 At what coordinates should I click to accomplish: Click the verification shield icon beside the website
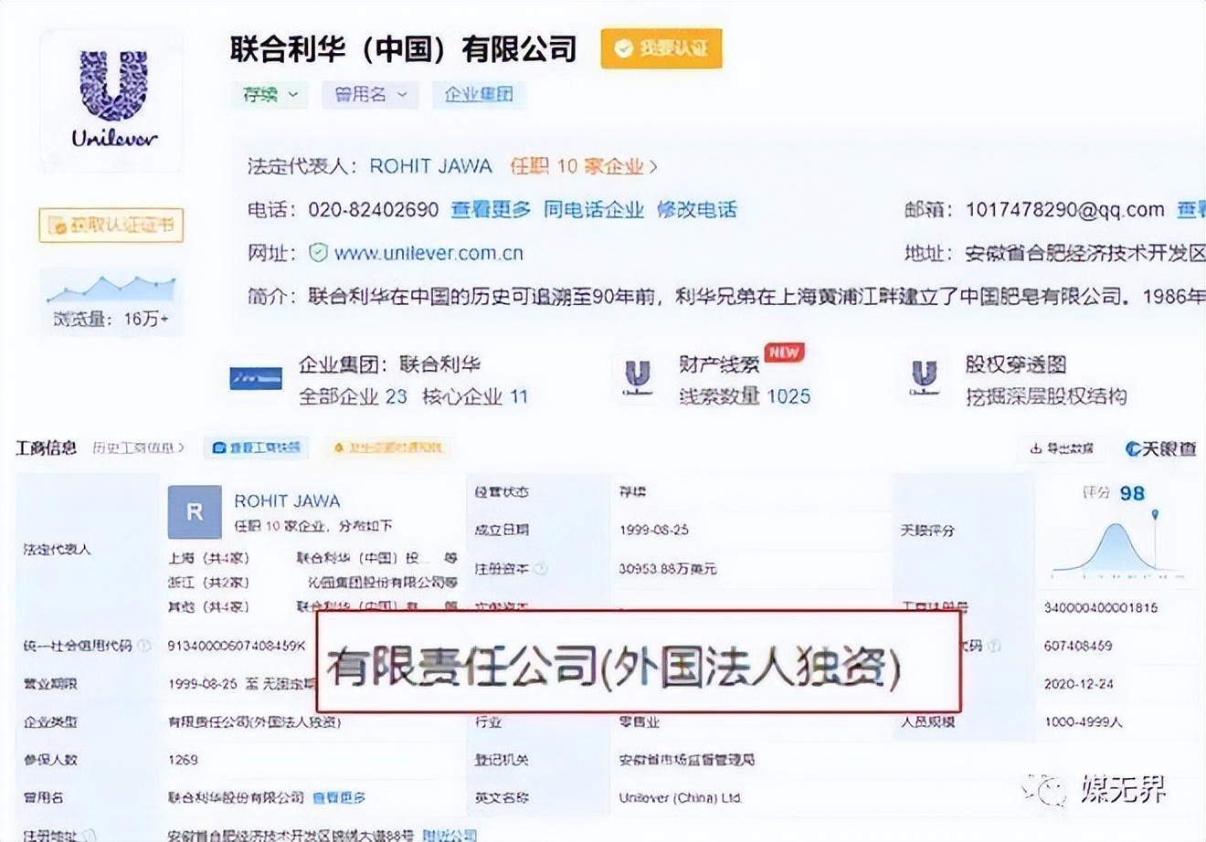pos(317,253)
